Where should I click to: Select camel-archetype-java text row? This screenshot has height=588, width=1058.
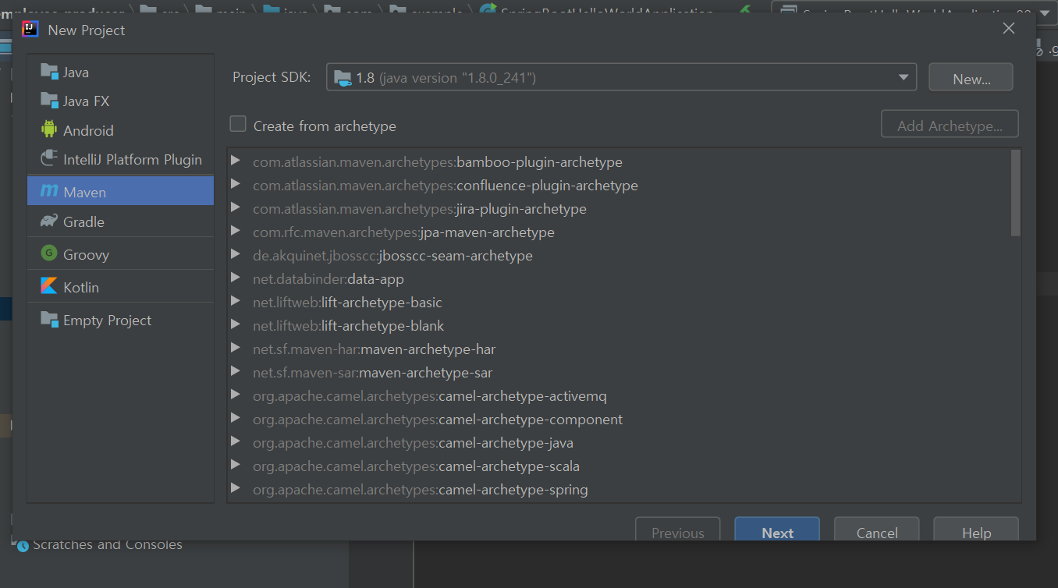tap(413, 443)
